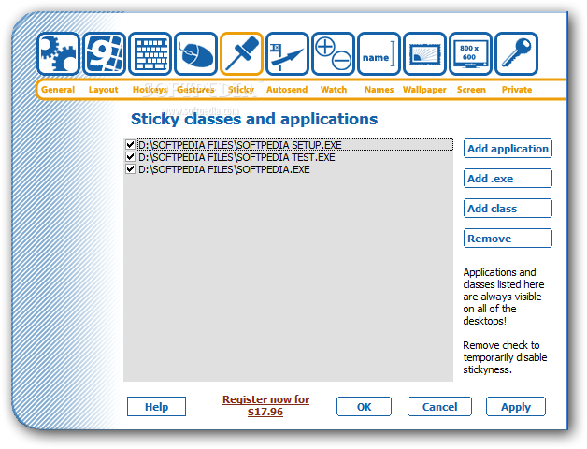Switch to the General tab label
The image size is (587, 449).
click(x=58, y=90)
